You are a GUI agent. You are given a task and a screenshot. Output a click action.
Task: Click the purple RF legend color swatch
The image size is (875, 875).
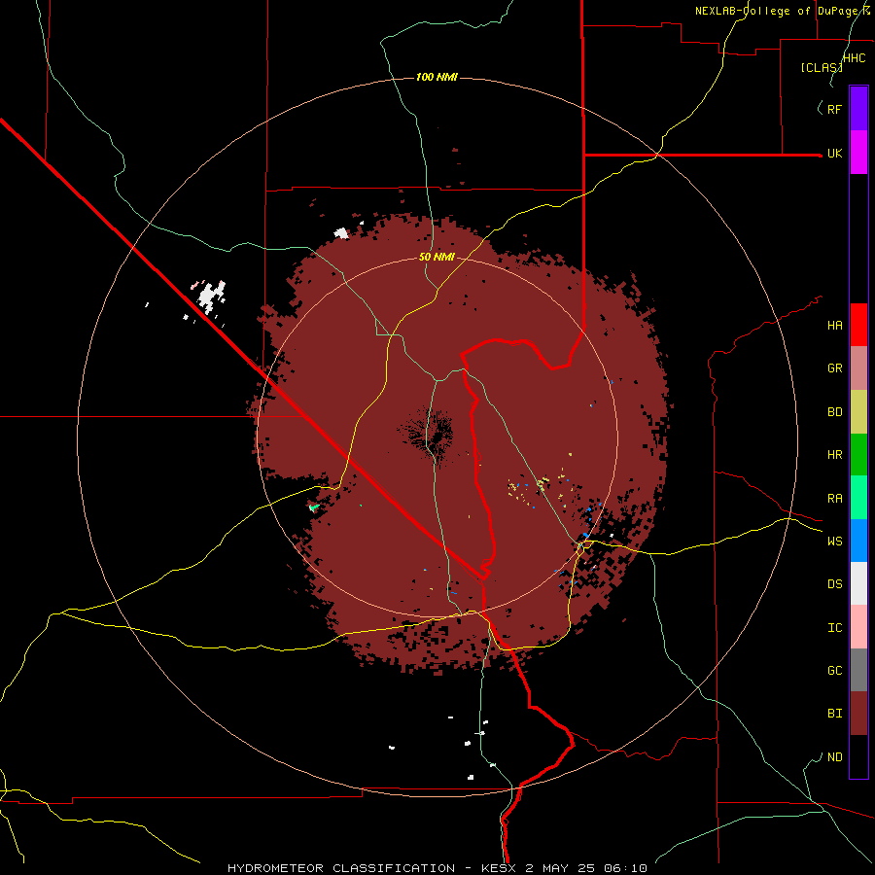858,109
